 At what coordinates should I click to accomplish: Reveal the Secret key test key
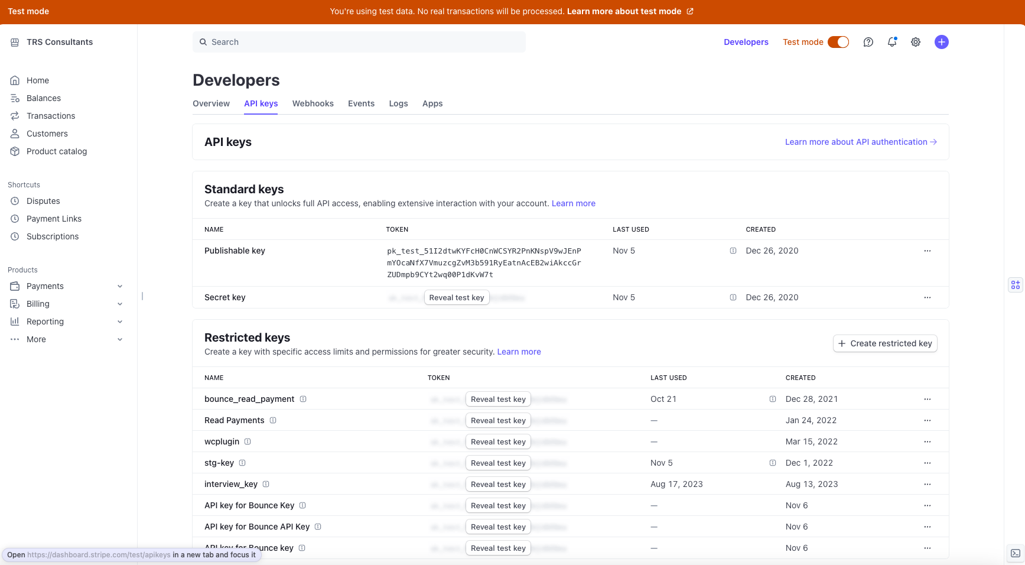point(457,297)
